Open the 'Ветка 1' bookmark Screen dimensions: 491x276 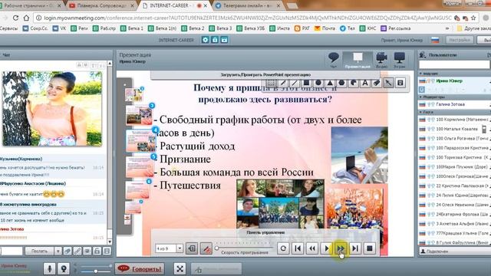point(131,28)
